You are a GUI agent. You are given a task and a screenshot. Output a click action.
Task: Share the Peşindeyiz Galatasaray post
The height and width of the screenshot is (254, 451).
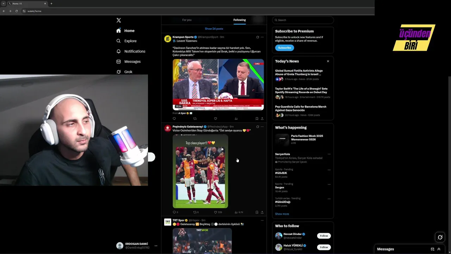pos(262,212)
